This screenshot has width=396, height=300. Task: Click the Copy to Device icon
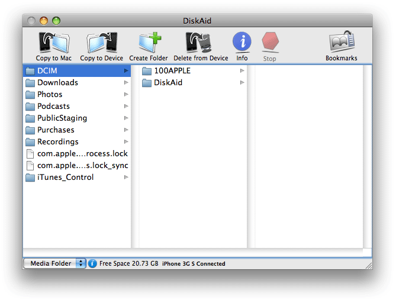(x=101, y=43)
